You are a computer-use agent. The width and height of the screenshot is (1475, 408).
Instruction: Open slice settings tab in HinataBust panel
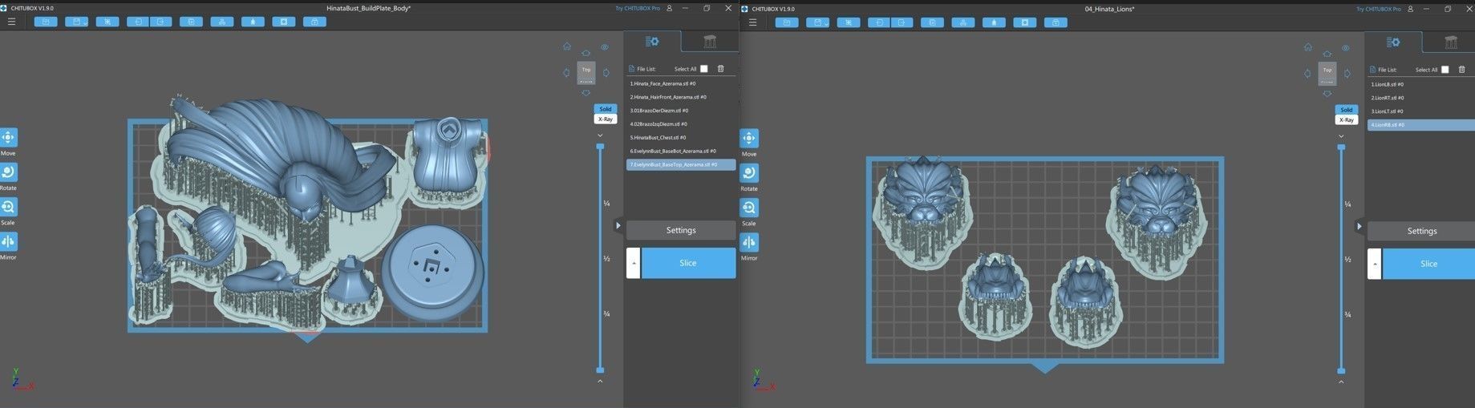652,42
